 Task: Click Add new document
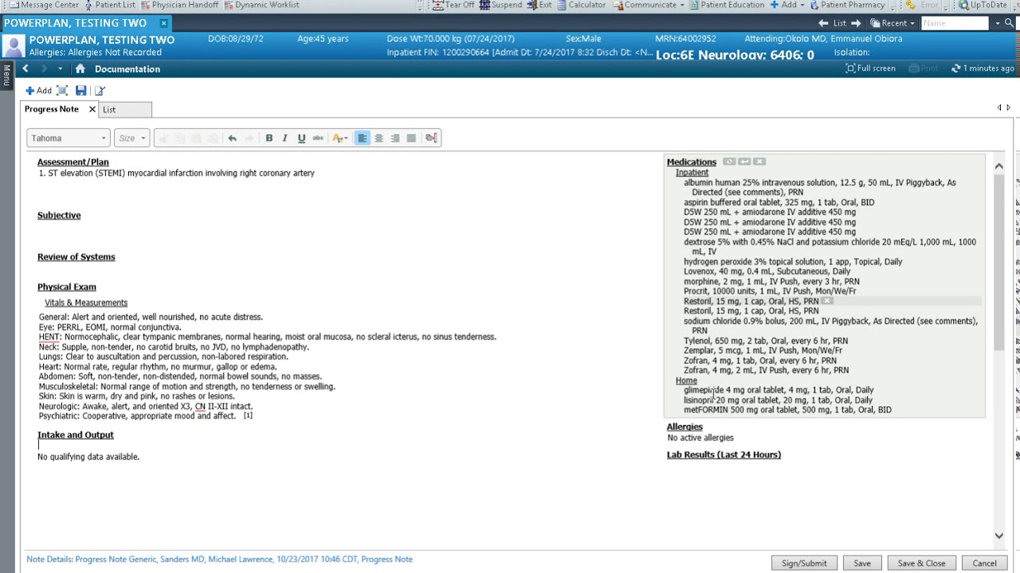pyautogui.click(x=38, y=91)
